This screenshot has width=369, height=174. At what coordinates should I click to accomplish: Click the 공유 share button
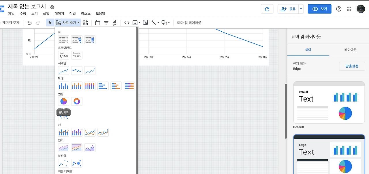pyautogui.click(x=288, y=9)
